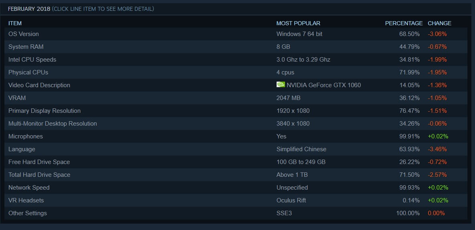The height and width of the screenshot is (230, 475).
Task: Select Primary Display Resolution row
Action: (x=44, y=111)
